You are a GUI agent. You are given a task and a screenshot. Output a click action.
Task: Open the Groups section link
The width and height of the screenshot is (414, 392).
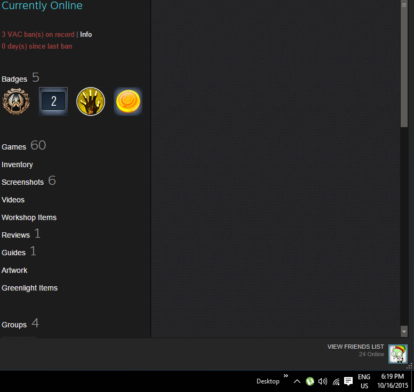[14, 325]
